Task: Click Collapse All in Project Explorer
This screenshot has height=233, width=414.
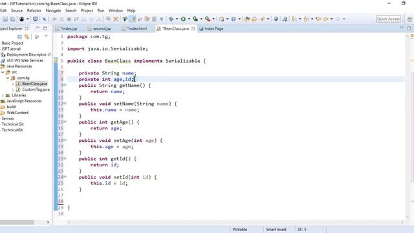Action: (19, 37)
